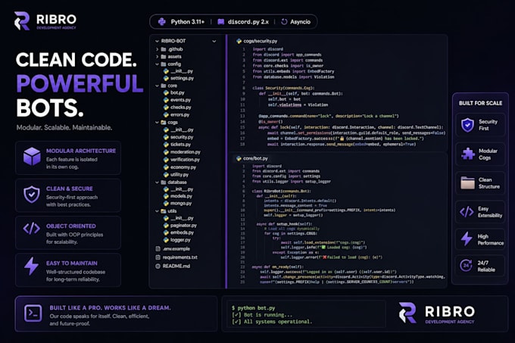Click the lightning icon in Easy to Maintain card
The image size is (515, 343).
coord(32,266)
